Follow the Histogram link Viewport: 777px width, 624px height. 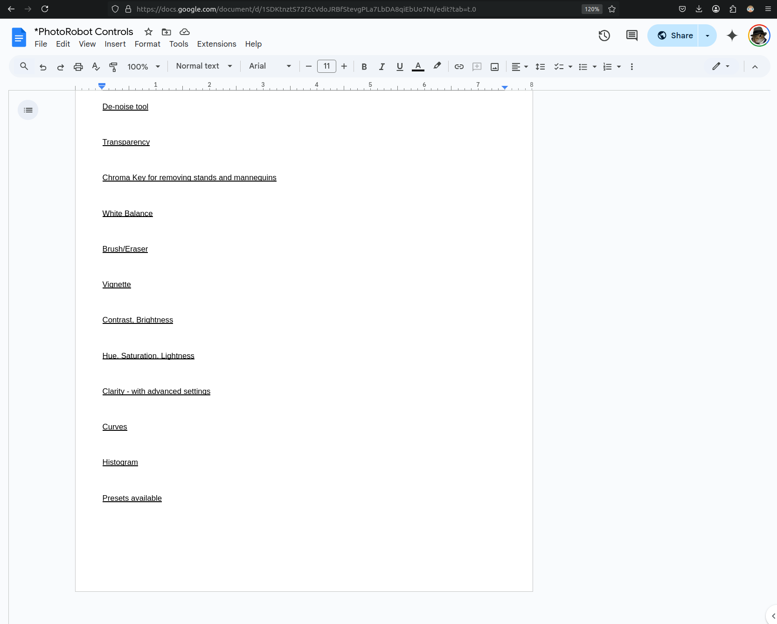(x=120, y=463)
